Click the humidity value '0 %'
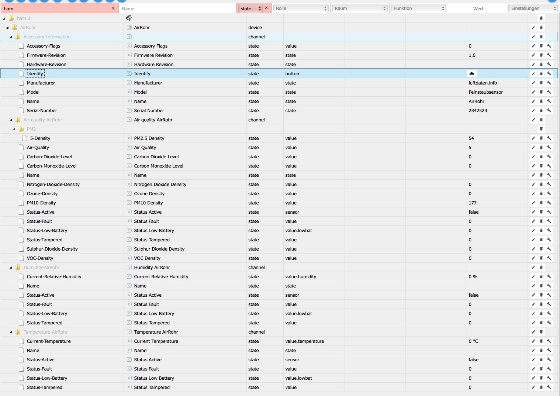 (473, 276)
